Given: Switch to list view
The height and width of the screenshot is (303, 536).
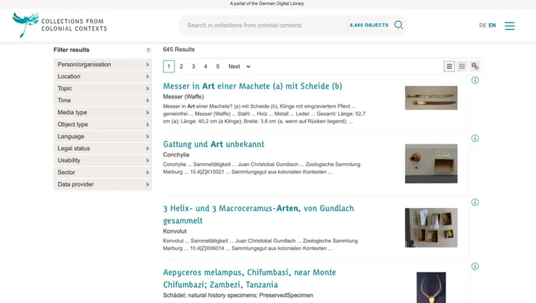Looking at the screenshot, I should coord(449,67).
